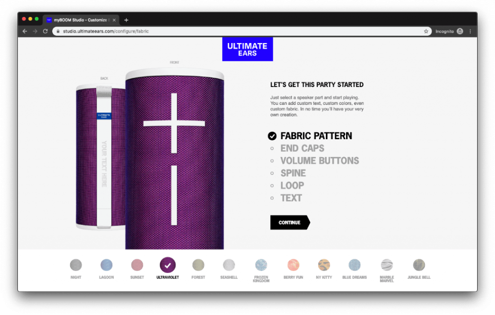Select the Night fabric swatch
Screen dimensions: 495x315
(x=76, y=265)
